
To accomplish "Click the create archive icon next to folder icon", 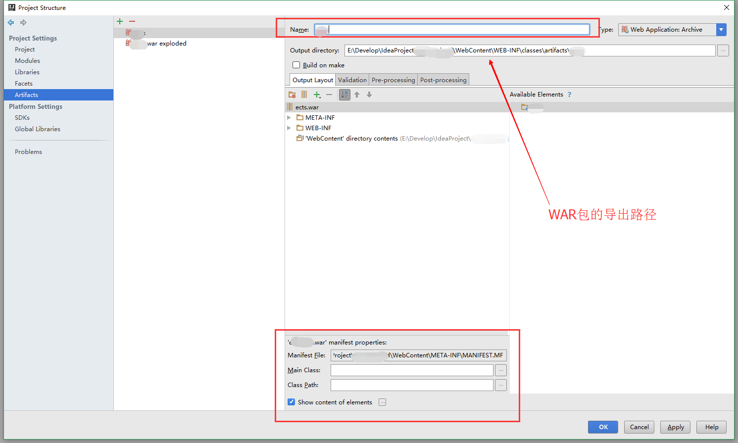I will (x=304, y=95).
